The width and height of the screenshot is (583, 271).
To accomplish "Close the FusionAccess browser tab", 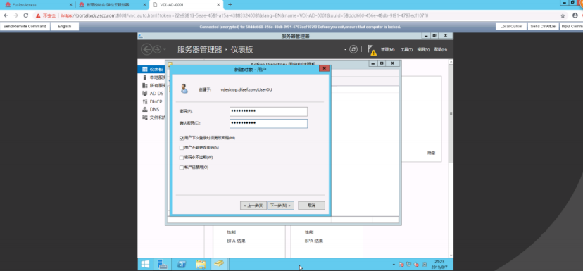I will pyautogui.click(x=70, y=5).
